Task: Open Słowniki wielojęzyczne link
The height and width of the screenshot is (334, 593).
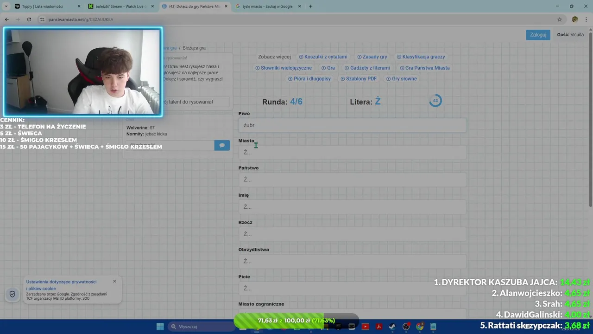Action: (284, 68)
